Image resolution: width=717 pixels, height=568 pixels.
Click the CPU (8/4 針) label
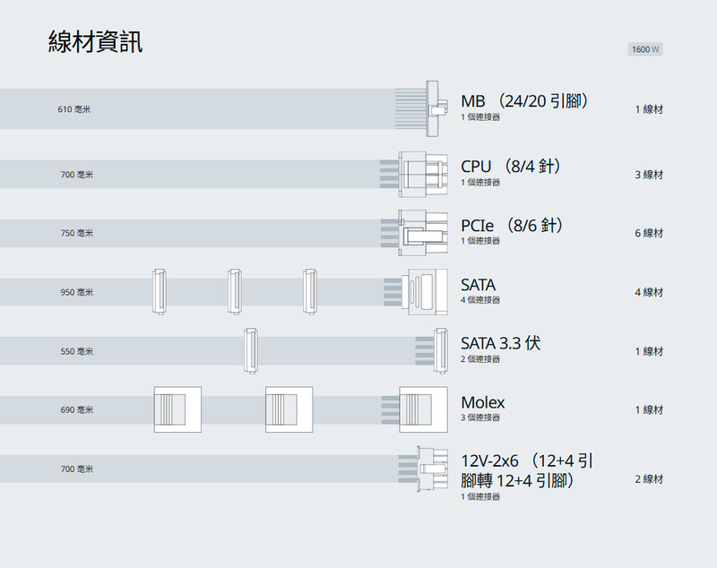[x=511, y=166]
